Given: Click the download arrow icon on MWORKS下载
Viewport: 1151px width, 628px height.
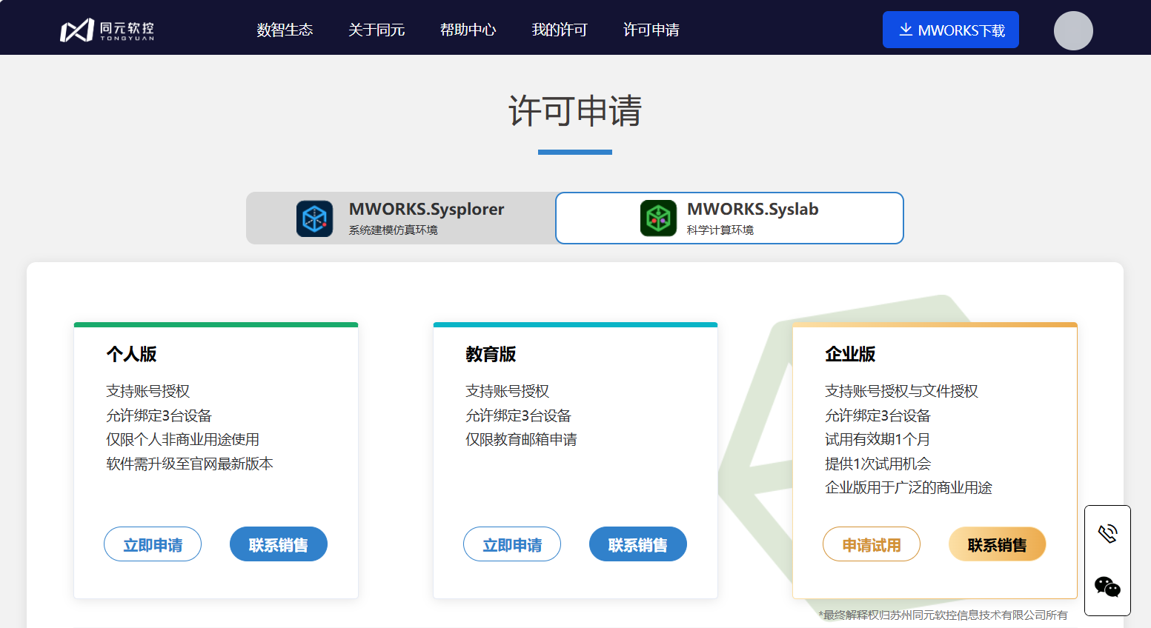Looking at the screenshot, I should [905, 30].
